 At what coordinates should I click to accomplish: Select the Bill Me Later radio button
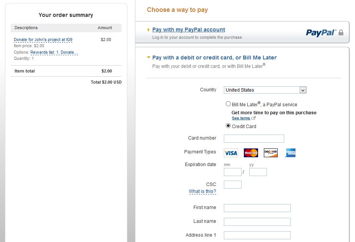[x=228, y=104]
